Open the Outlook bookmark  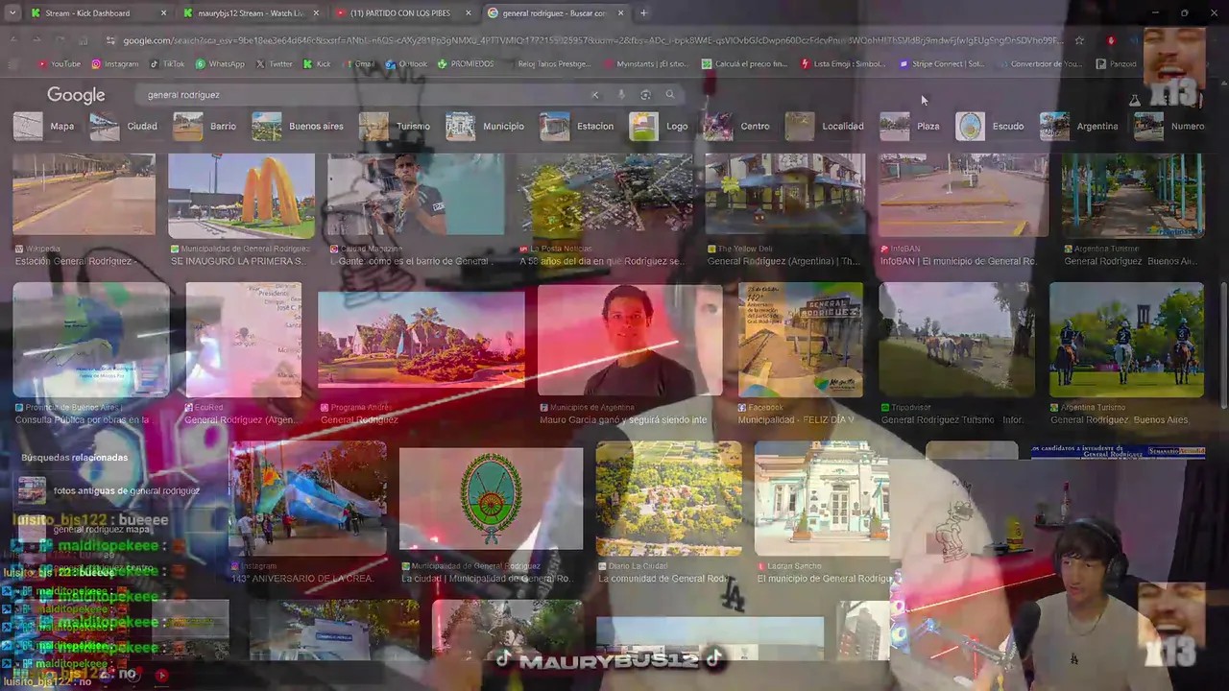(406, 64)
